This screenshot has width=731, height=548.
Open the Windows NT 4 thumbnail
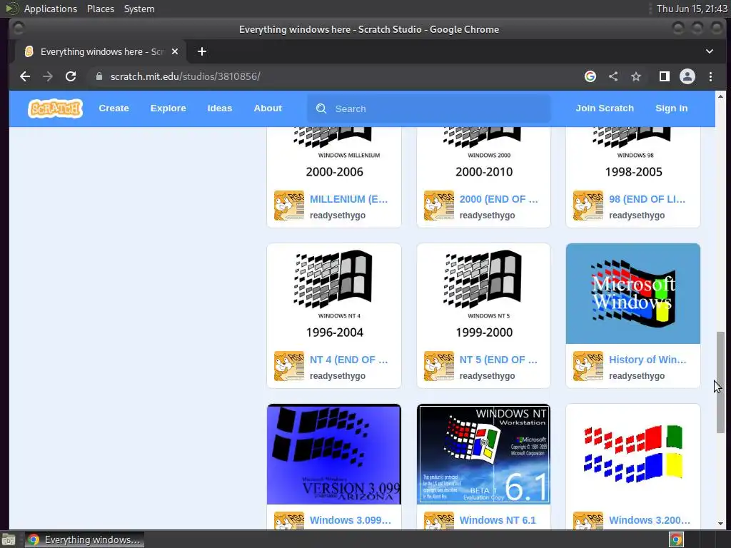click(x=334, y=293)
